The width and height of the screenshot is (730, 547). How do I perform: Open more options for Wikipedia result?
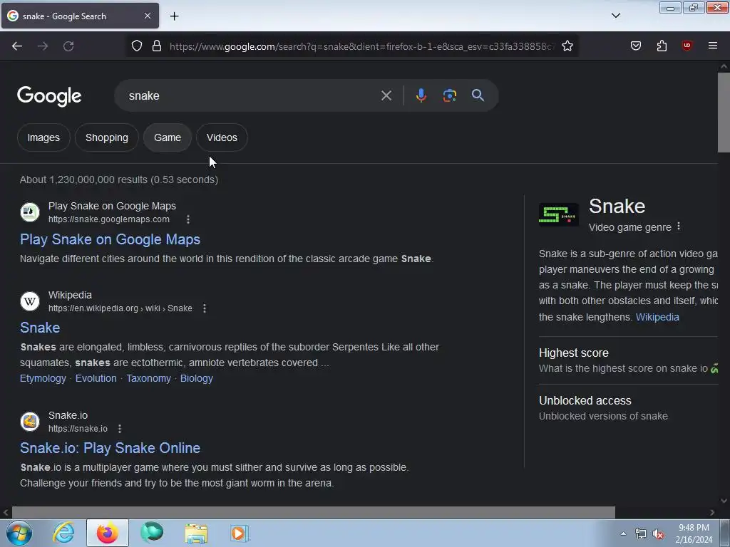(205, 308)
